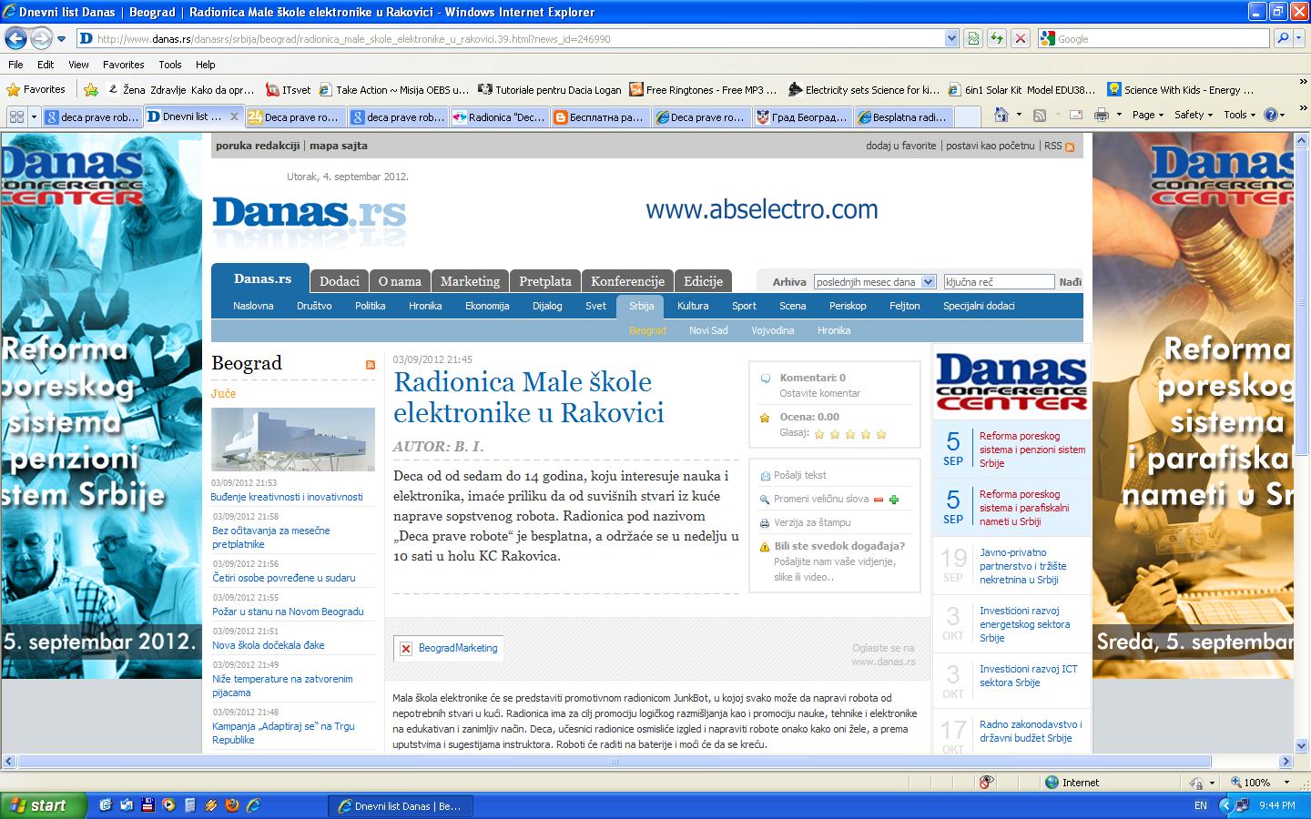The width and height of the screenshot is (1311, 819).
Task: Click the Pošalji tekst link
Action: pos(800,475)
